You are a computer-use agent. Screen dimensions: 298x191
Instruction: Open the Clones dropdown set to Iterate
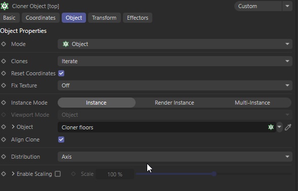coord(175,61)
